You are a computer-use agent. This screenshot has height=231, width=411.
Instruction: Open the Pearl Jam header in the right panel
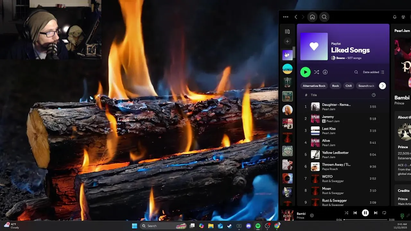(402, 31)
